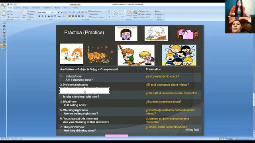Screen dimensions: 255x143
Task: Expand the Layout dropdown
Action: pos(32,11)
